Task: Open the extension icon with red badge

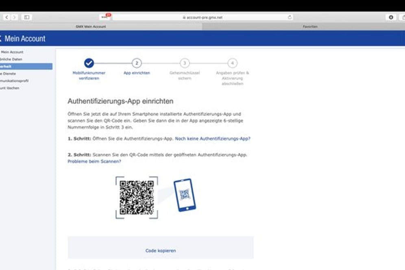Action: (105, 17)
